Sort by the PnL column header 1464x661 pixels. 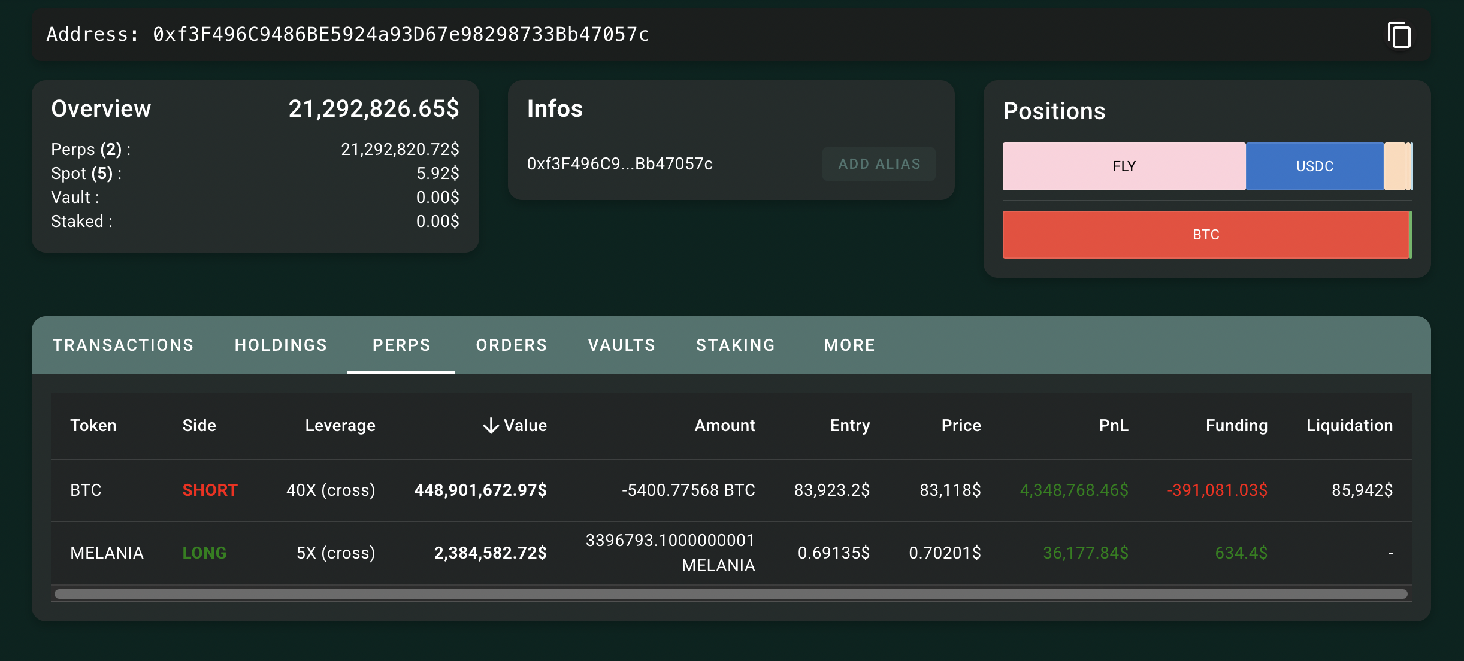point(1114,426)
